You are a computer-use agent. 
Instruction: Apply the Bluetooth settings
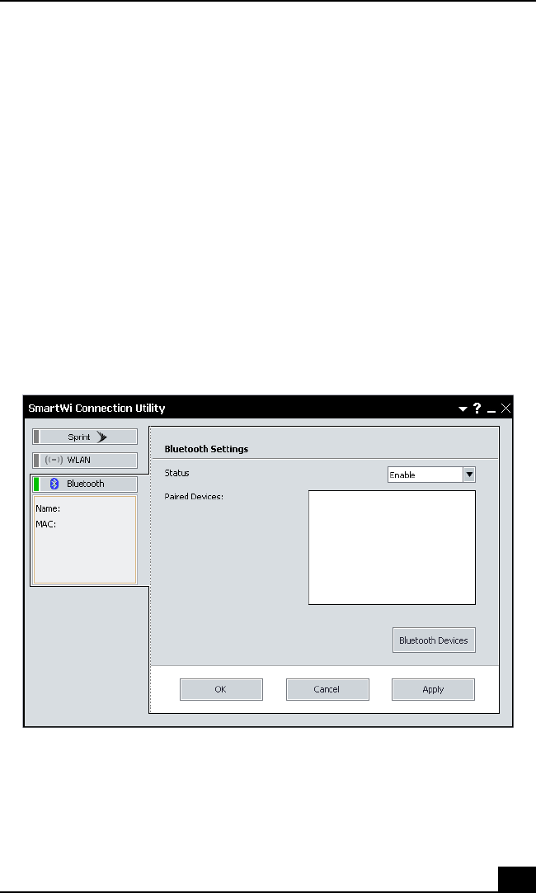coord(433,689)
